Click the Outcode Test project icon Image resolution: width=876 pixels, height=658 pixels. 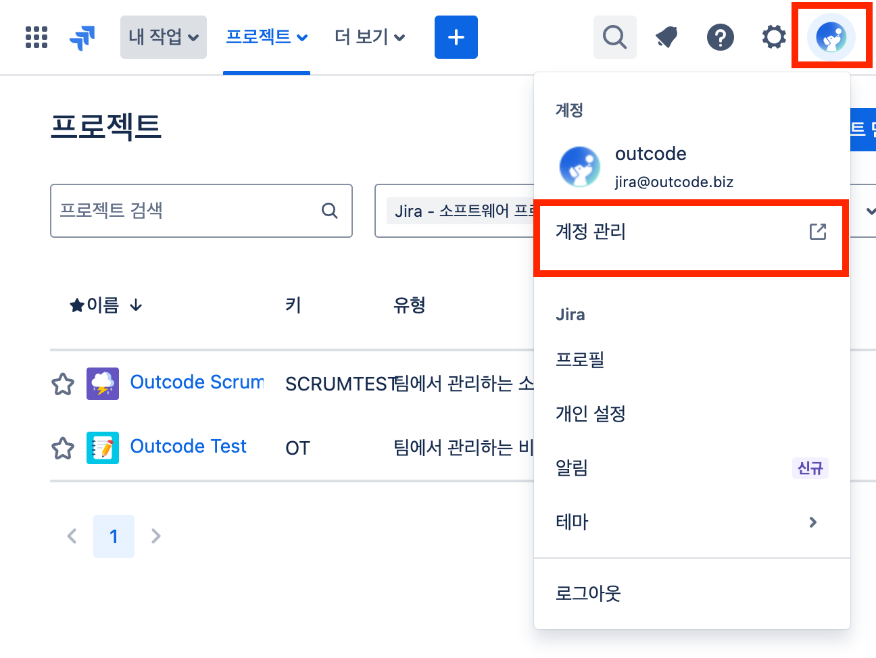click(x=103, y=448)
